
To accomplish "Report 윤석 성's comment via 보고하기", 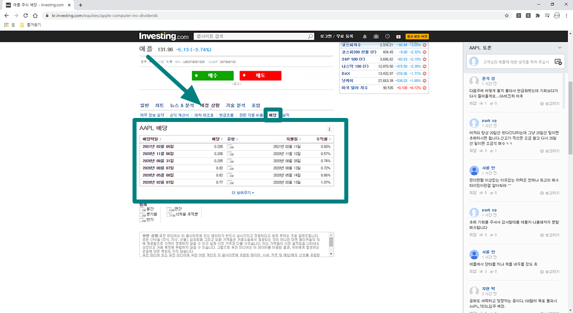I will click(550, 104).
